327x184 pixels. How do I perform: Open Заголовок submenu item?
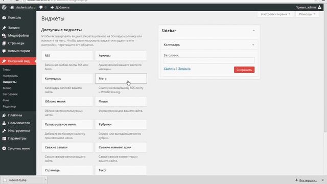click(x=10, y=94)
